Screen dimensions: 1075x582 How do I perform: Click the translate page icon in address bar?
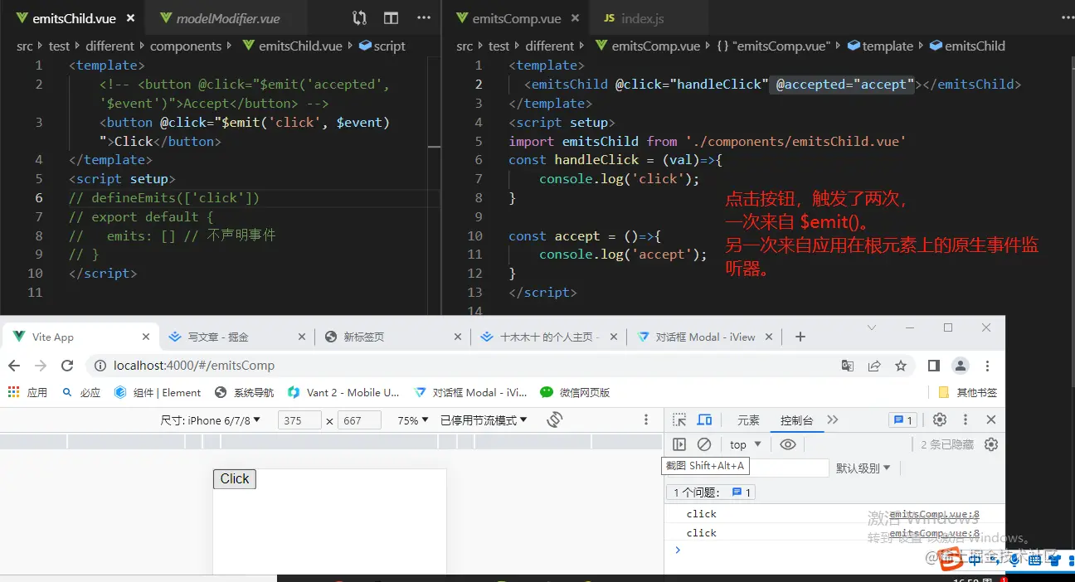[x=848, y=366]
